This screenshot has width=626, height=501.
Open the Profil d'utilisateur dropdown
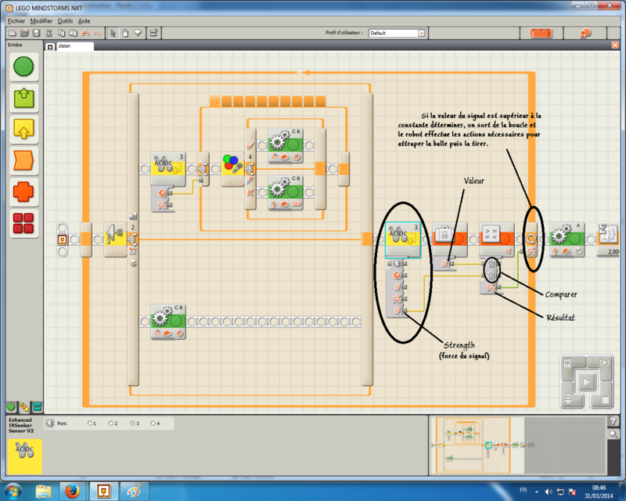(x=421, y=34)
